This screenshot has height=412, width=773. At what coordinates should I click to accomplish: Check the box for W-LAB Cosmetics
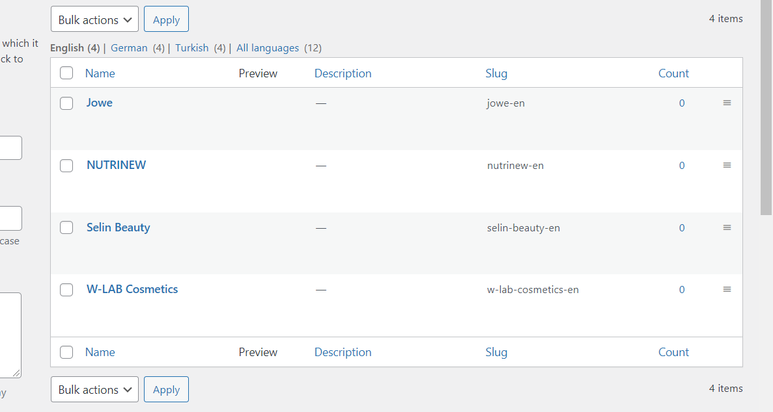(x=66, y=290)
